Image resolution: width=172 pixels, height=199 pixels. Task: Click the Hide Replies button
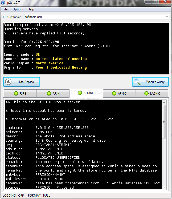22,82
